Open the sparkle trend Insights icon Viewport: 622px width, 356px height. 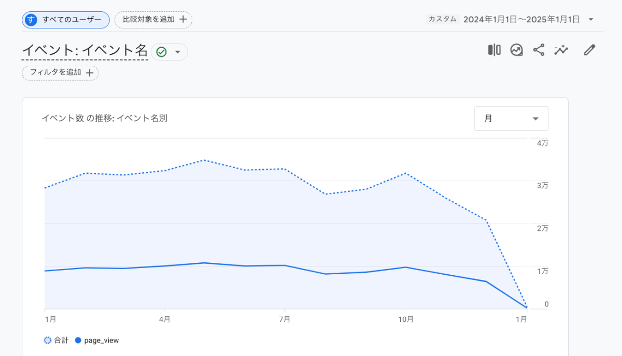(561, 50)
